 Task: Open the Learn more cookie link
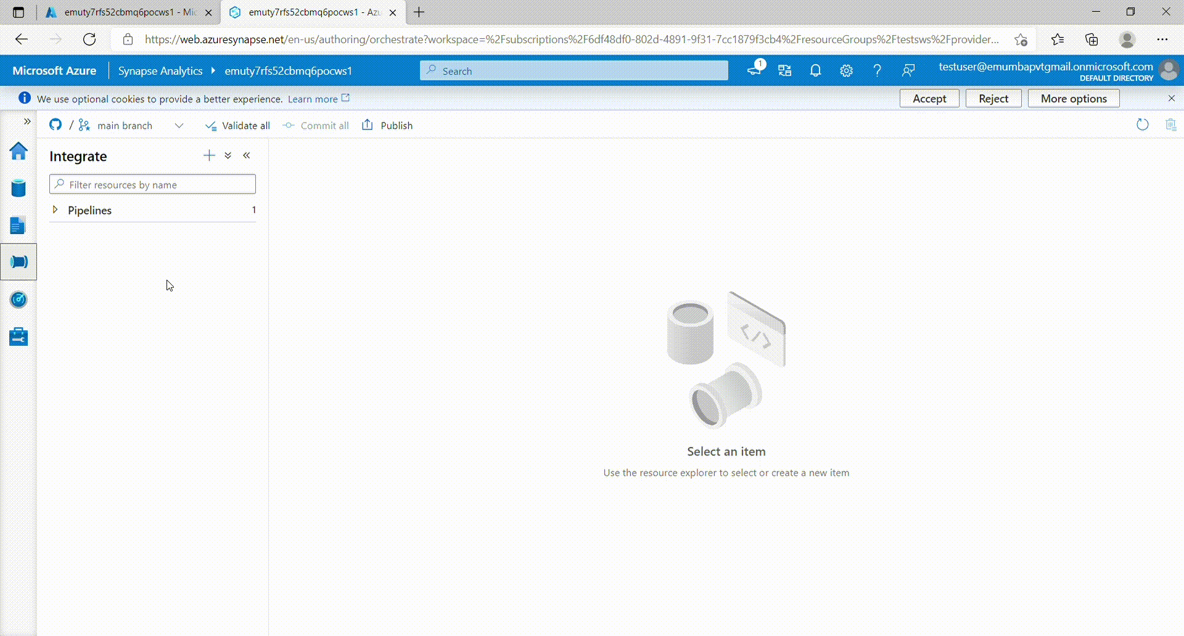[x=318, y=99]
